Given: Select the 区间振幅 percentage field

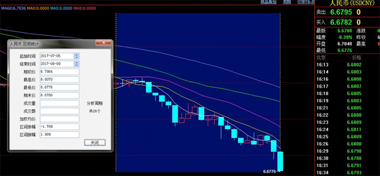Looking at the screenshot, I should click(x=59, y=135).
